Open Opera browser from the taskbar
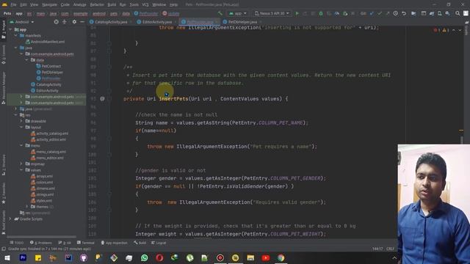Viewport: 470px width, 264px height. point(159,257)
